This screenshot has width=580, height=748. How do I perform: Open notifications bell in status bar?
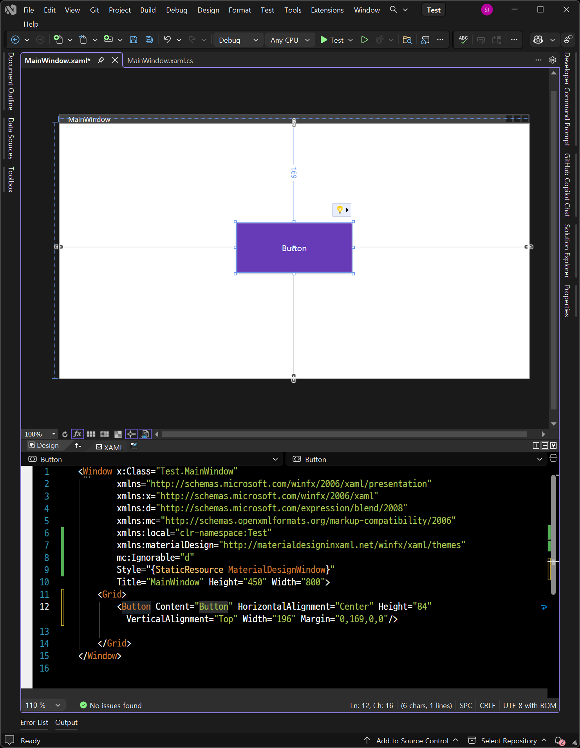pos(559,741)
